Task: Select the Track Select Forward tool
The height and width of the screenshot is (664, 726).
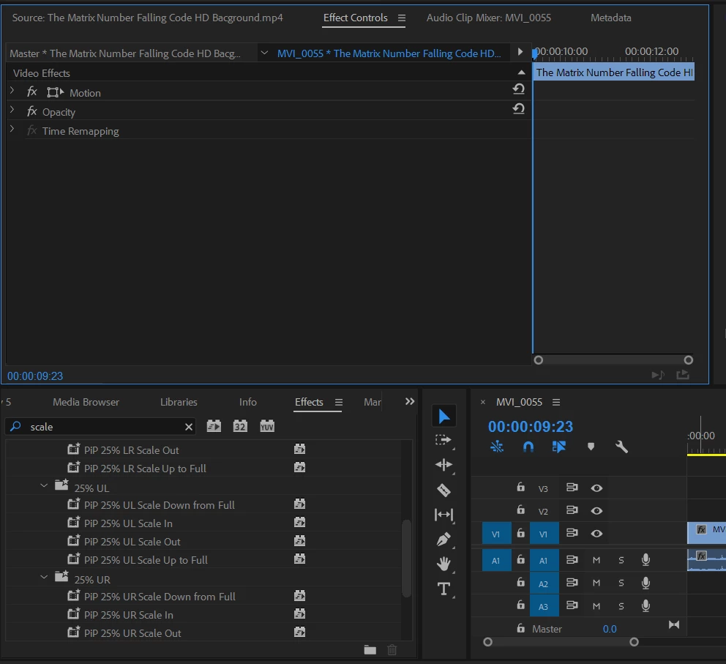Action: 443,440
